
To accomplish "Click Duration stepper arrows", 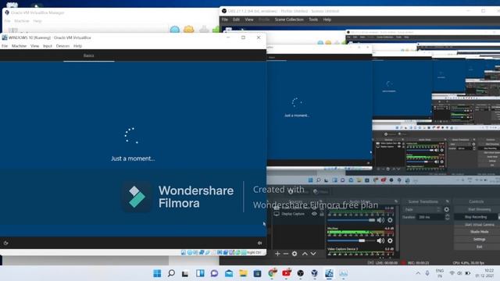I will click(x=447, y=217).
